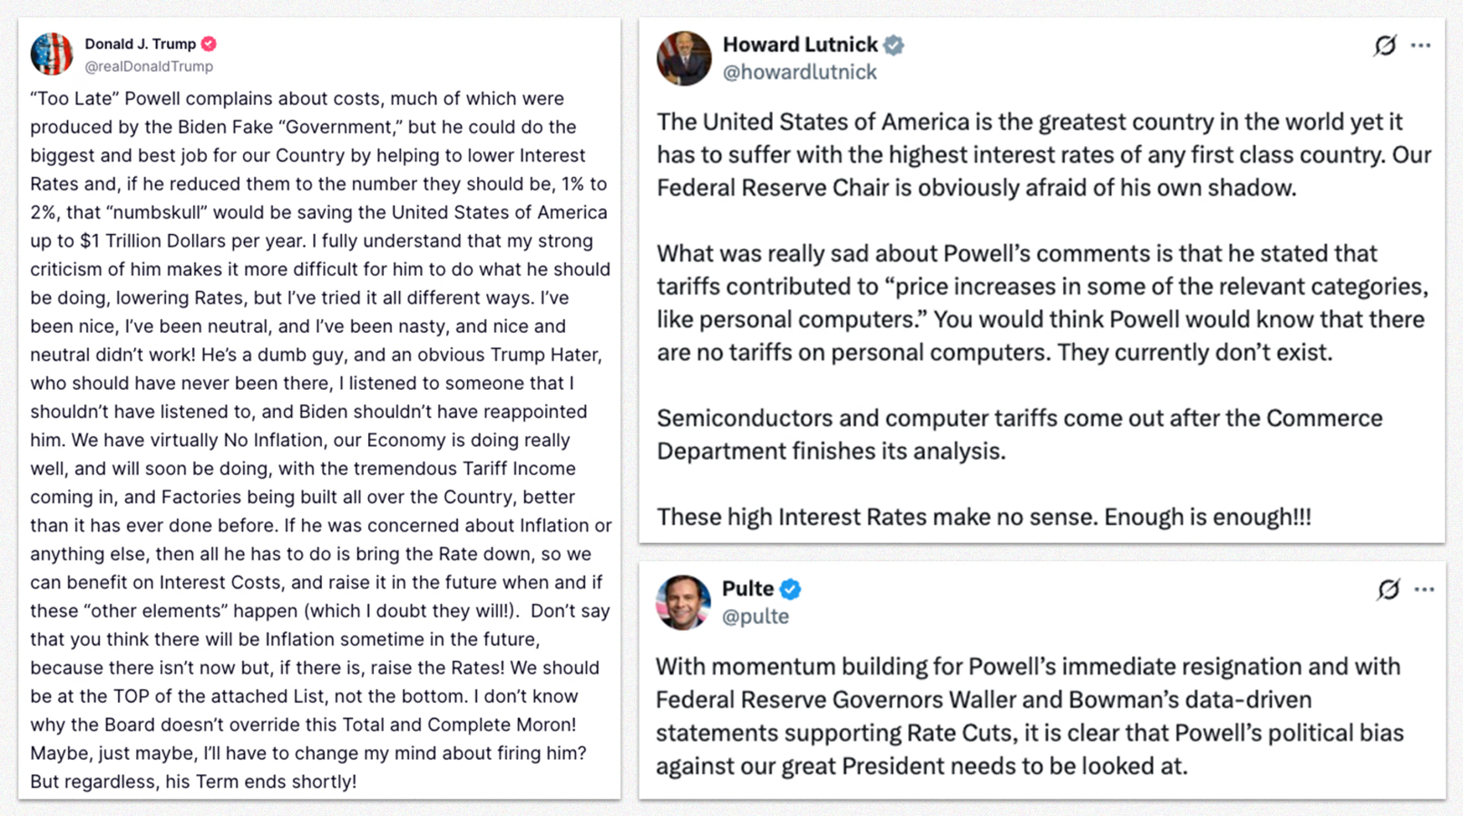Click the Pulte display name
Viewport: 1463px width, 816px height.
pyautogui.click(x=747, y=589)
